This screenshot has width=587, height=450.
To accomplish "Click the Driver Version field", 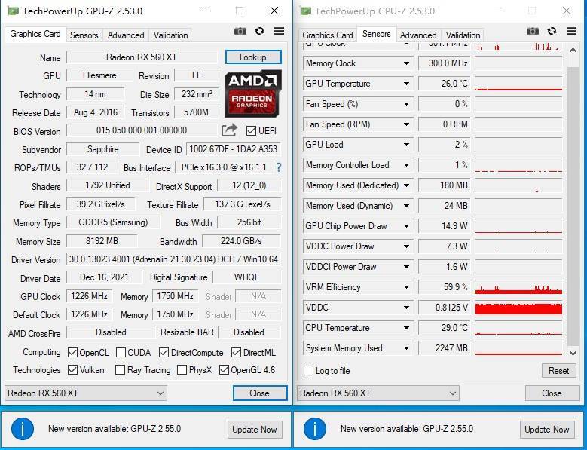I will point(174,259).
